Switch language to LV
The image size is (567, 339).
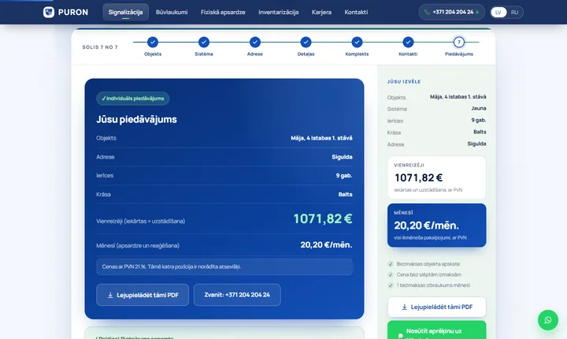pos(498,12)
